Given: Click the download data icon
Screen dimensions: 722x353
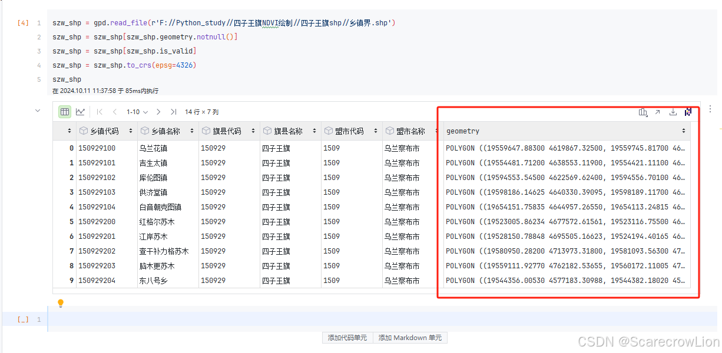Looking at the screenshot, I should tap(673, 111).
